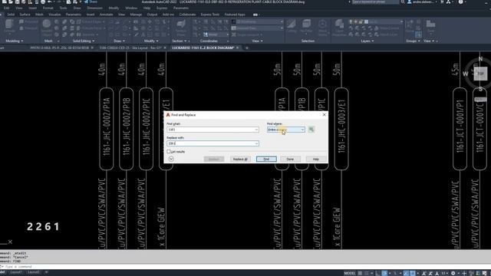The height and width of the screenshot is (276, 491).
Task: Expand more search options with round chevron
Action: click(x=171, y=159)
